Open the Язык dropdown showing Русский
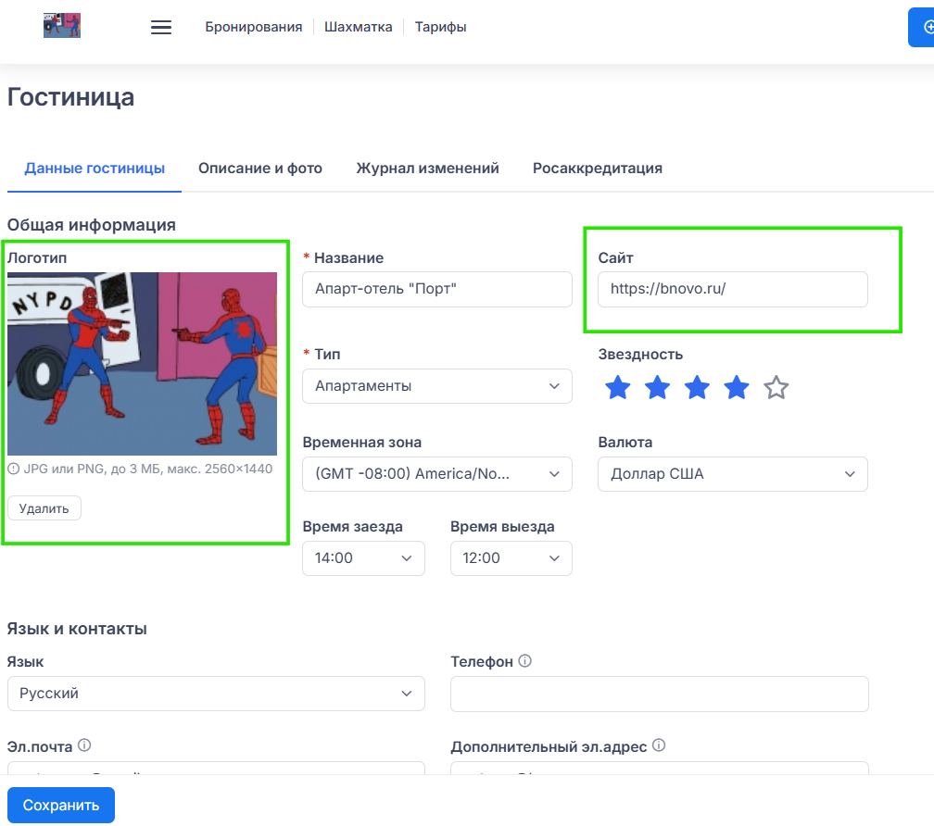This screenshot has width=934, height=826. pos(215,694)
